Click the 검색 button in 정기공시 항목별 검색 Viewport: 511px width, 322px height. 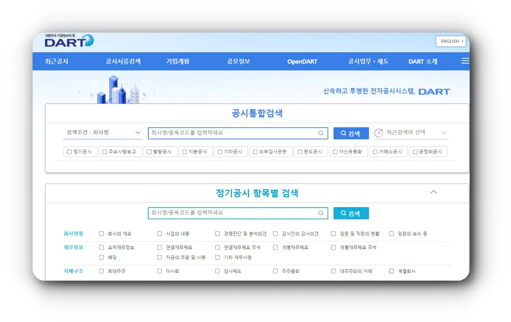(351, 213)
